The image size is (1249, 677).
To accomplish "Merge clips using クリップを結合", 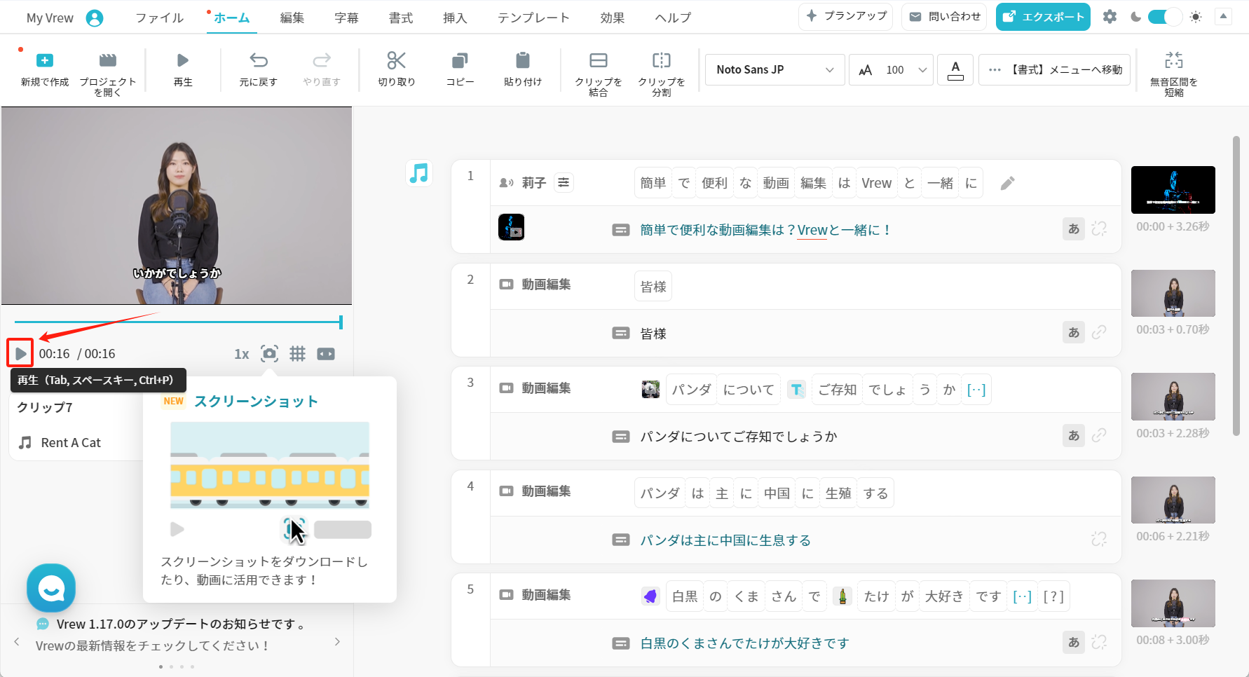I will 597,70.
